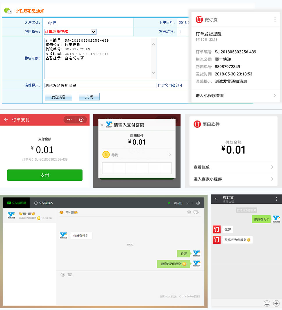
Task: Click the vertical dots in 微订货 notification card
Action: [275, 20]
